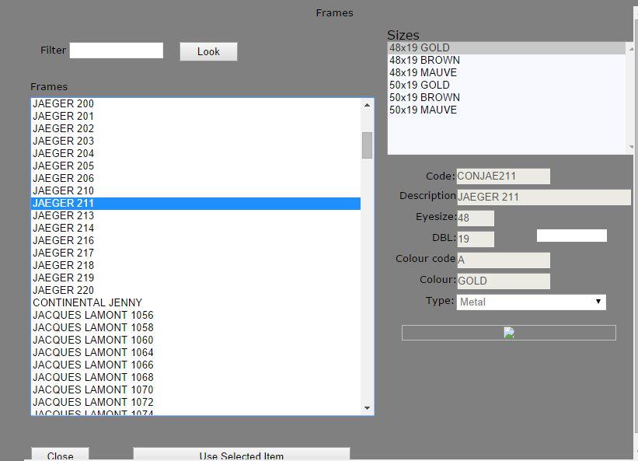The image size is (638, 461).
Task: Select JACQUES LAMONT 1070 frame
Action: pyautogui.click(x=196, y=389)
